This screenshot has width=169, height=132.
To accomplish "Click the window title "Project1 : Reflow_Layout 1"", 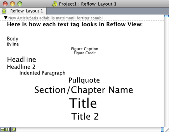I will pyautogui.click(x=88, y=4).
